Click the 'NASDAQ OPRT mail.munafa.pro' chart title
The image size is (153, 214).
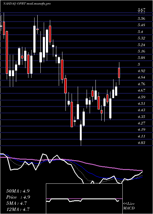pos(27,4)
